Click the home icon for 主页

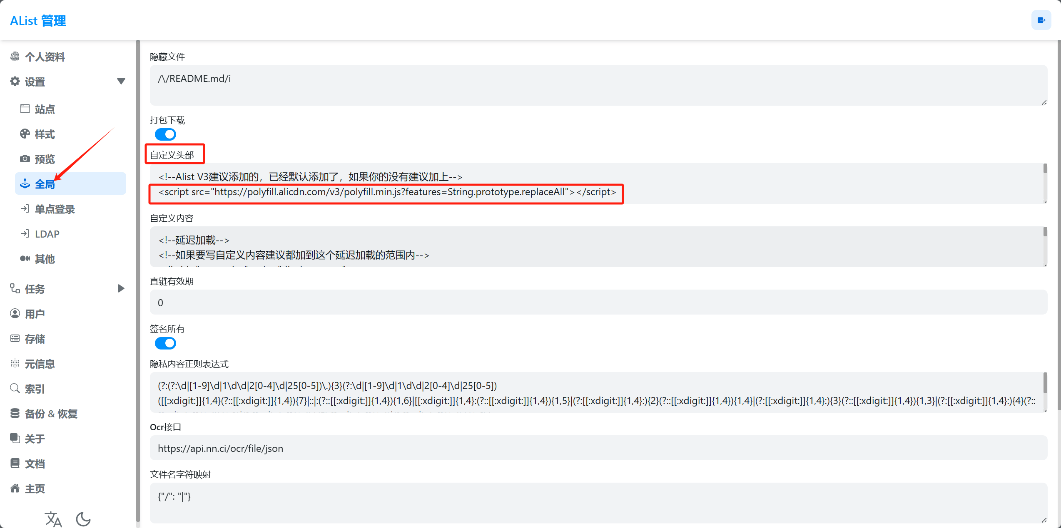point(15,488)
